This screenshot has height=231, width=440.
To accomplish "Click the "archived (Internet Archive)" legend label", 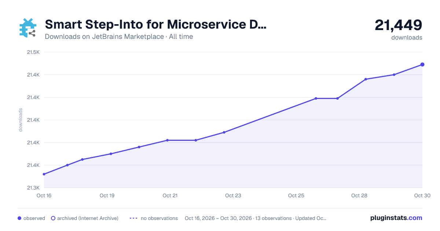I will pyautogui.click(x=88, y=218).
